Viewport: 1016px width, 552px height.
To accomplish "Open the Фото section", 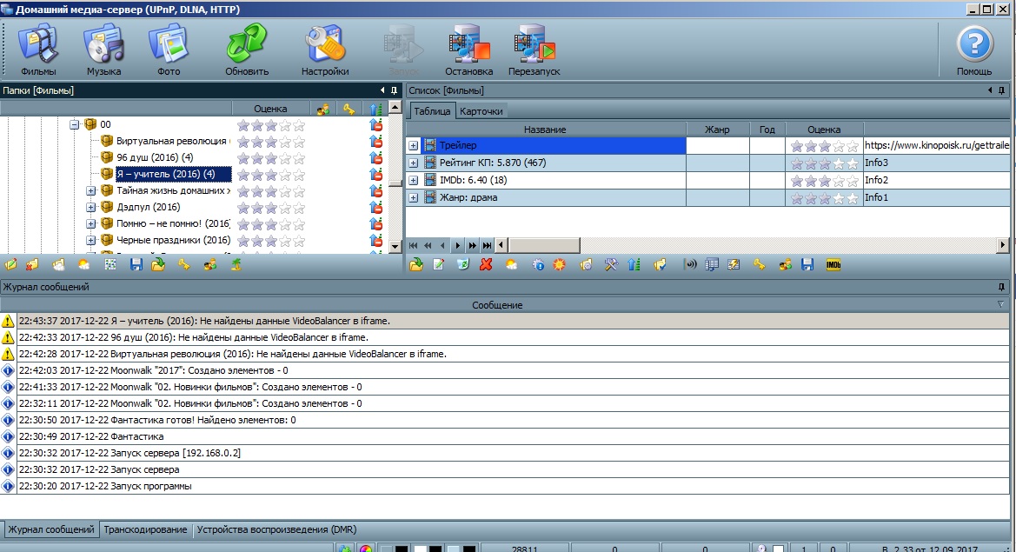I will pos(169,50).
